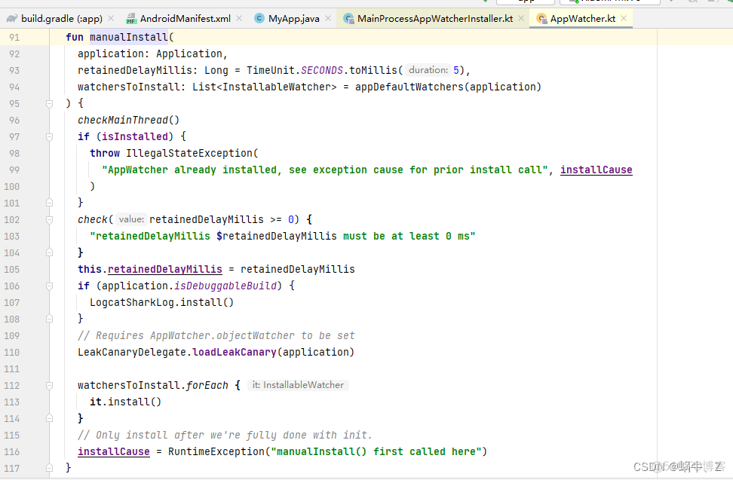The image size is (733, 480).
Task: Switch to the MyApp.java tab
Action: point(293,18)
